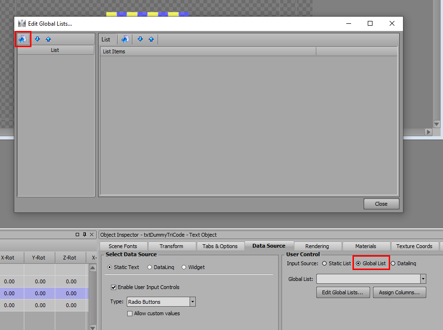Select Static Text data source

[110, 267]
